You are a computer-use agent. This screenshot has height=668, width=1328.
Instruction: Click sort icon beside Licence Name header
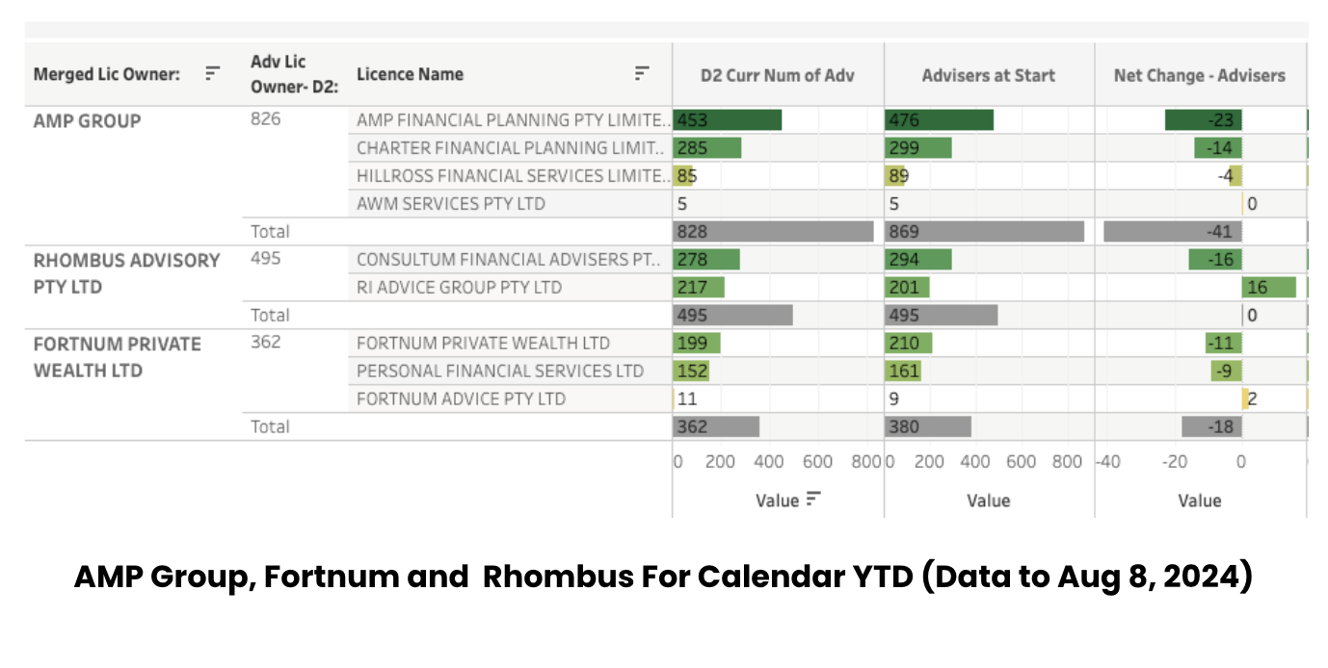(642, 74)
